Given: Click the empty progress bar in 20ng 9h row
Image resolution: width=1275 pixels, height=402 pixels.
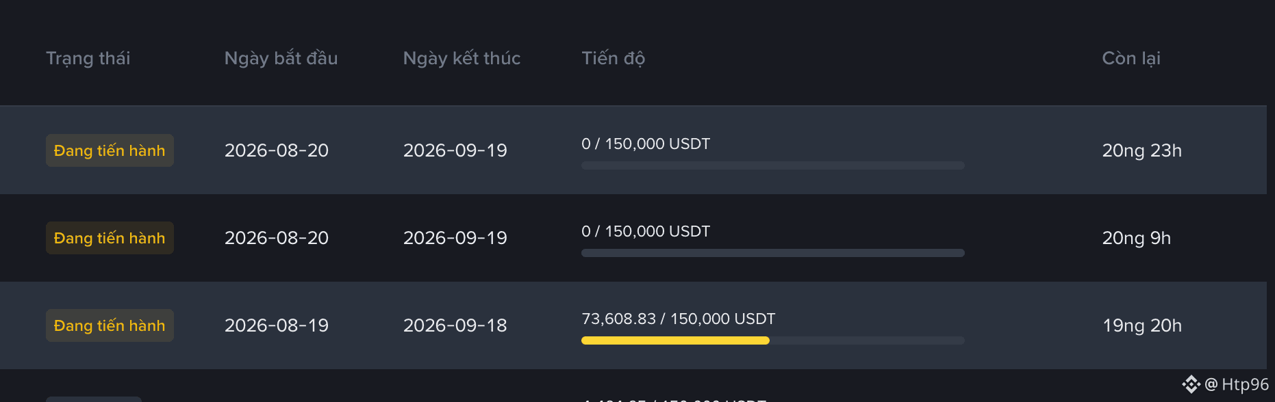Looking at the screenshot, I should pyautogui.click(x=772, y=253).
